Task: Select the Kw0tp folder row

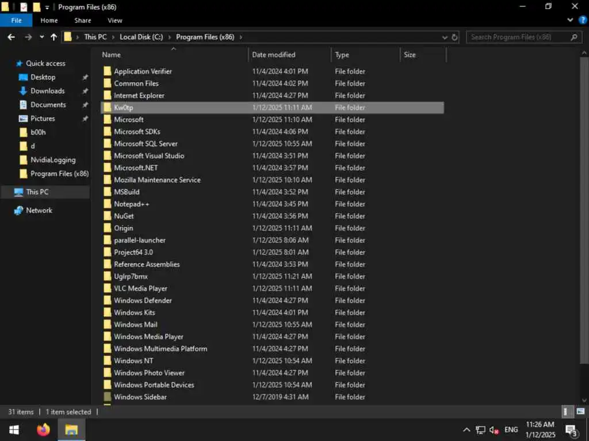Action: pyautogui.click(x=272, y=107)
